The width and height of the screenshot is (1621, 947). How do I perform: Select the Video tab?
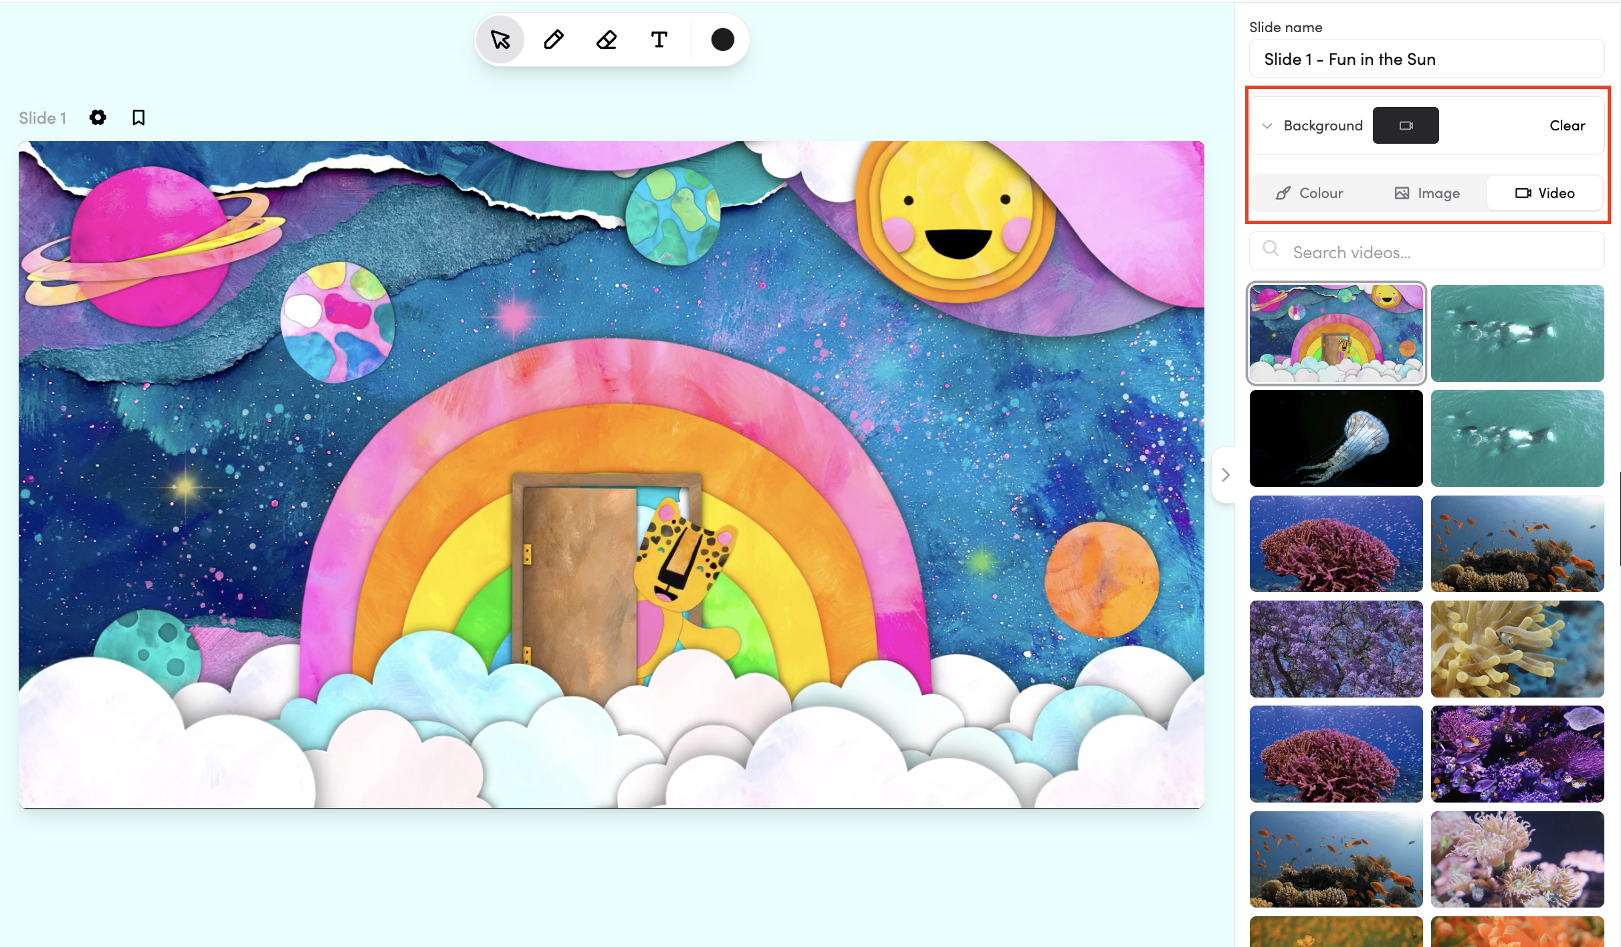point(1545,193)
